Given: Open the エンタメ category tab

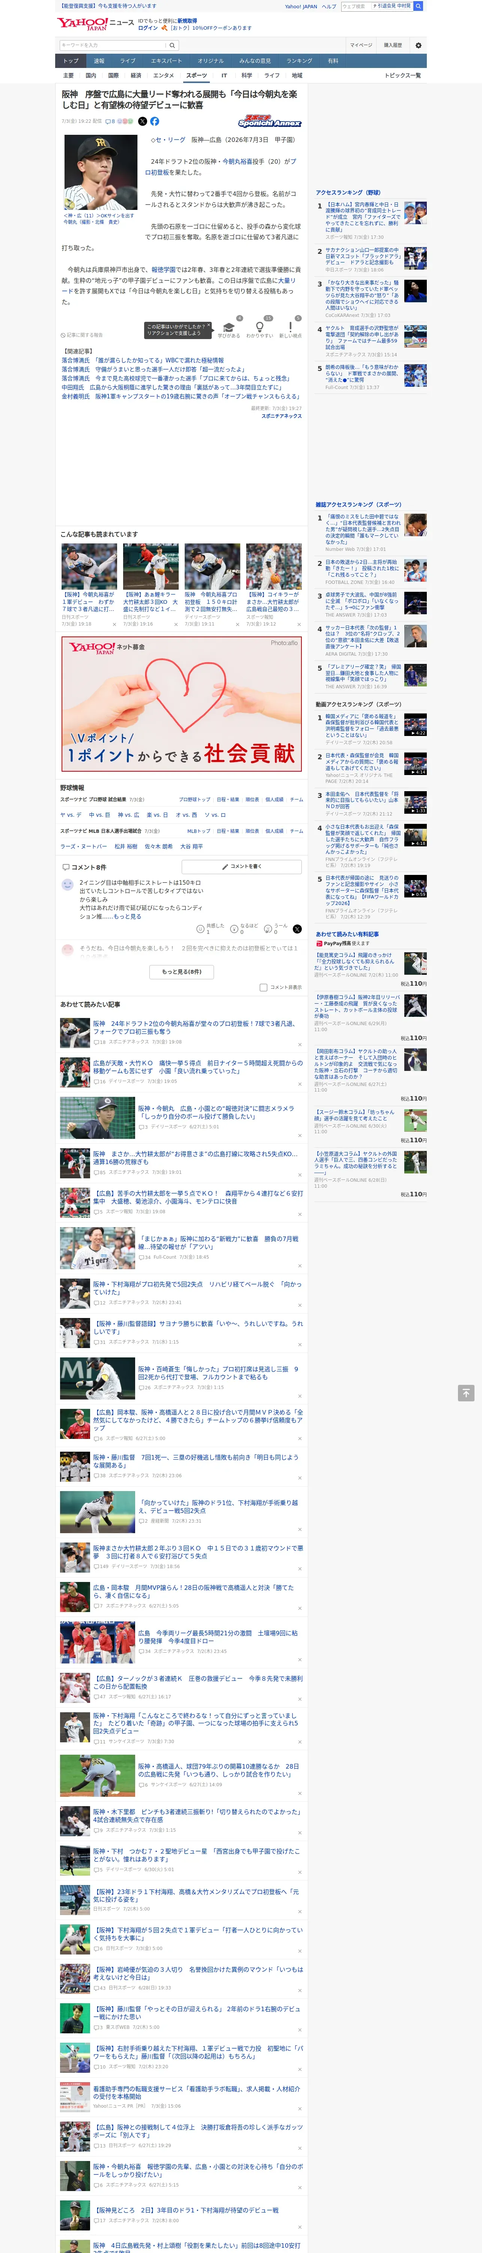Looking at the screenshot, I should click(x=164, y=75).
